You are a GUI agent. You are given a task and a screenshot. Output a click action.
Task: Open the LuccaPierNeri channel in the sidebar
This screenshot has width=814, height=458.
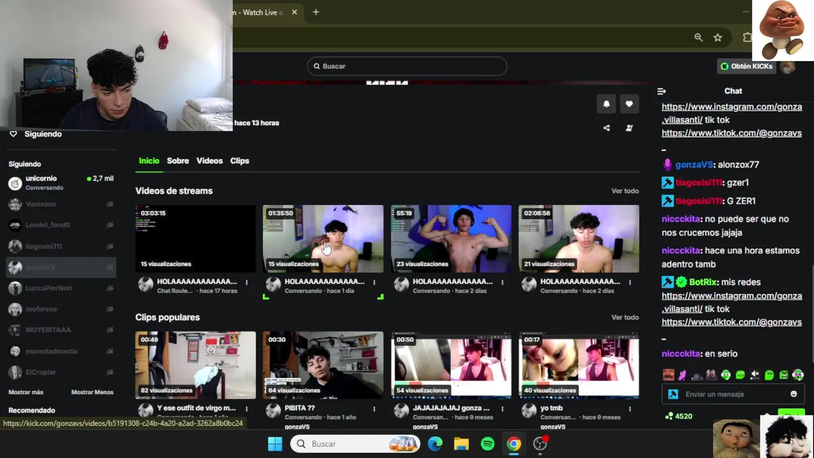(61, 288)
